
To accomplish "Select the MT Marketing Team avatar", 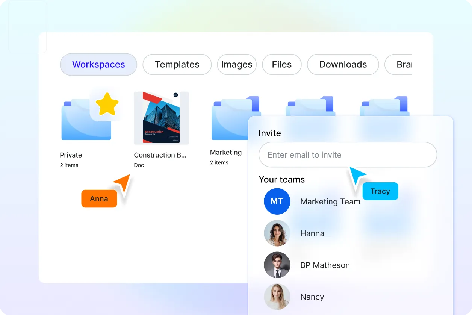I will coord(277,201).
